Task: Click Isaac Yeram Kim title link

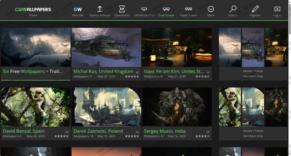Action: click(174, 72)
